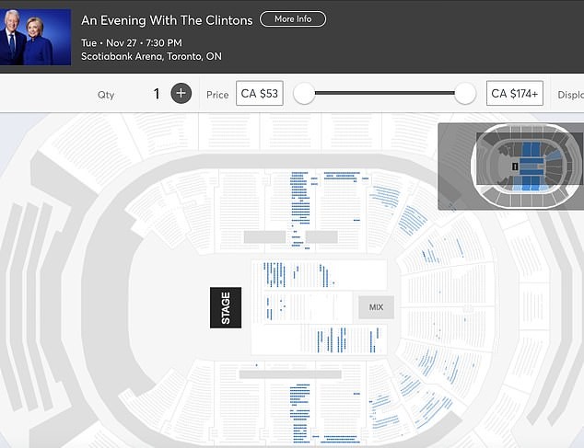Click the minimum price field CA $53
Viewport: 584px width, 448px height.
click(259, 94)
